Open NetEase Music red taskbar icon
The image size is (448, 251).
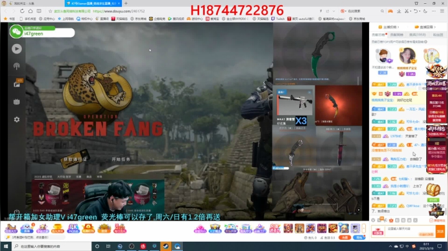point(143,246)
